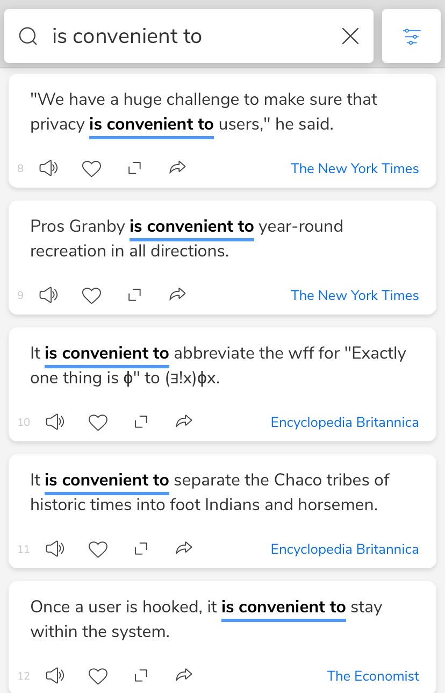Favorite sentence 9 with the heart
This screenshot has height=693, width=445.
pyautogui.click(x=91, y=296)
